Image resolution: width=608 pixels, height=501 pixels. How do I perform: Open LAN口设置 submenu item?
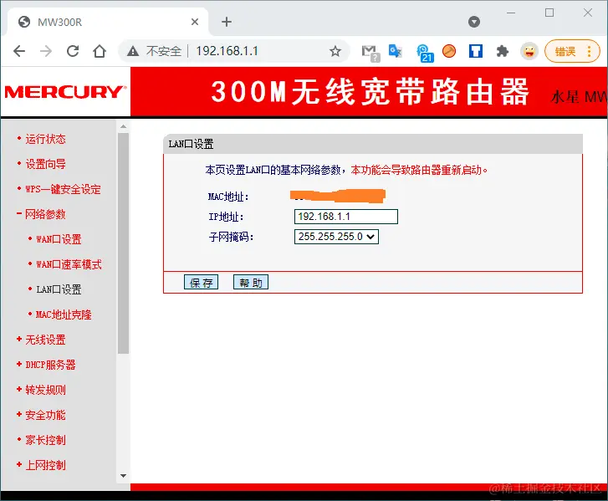59,289
